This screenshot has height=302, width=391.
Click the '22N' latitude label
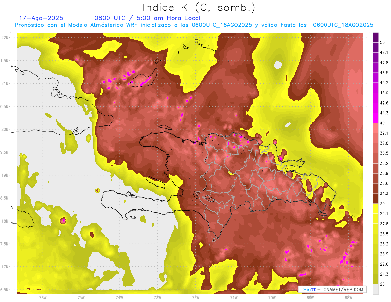click(5, 38)
